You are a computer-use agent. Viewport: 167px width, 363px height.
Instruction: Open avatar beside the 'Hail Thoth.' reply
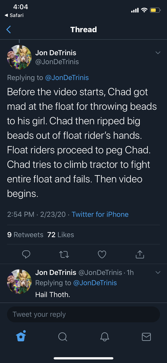click(x=19, y=281)
